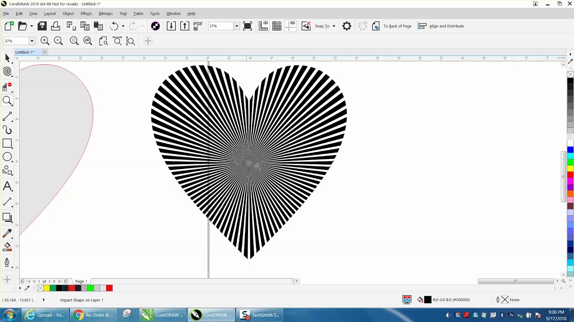The height and width of the screenshot is (322, 574).
Task: Toggle Snap Off button
Action: [306, 26]
